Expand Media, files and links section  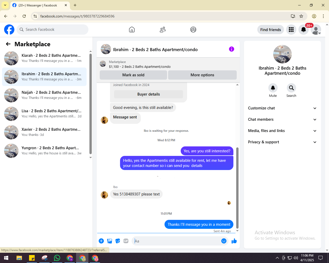282,131
